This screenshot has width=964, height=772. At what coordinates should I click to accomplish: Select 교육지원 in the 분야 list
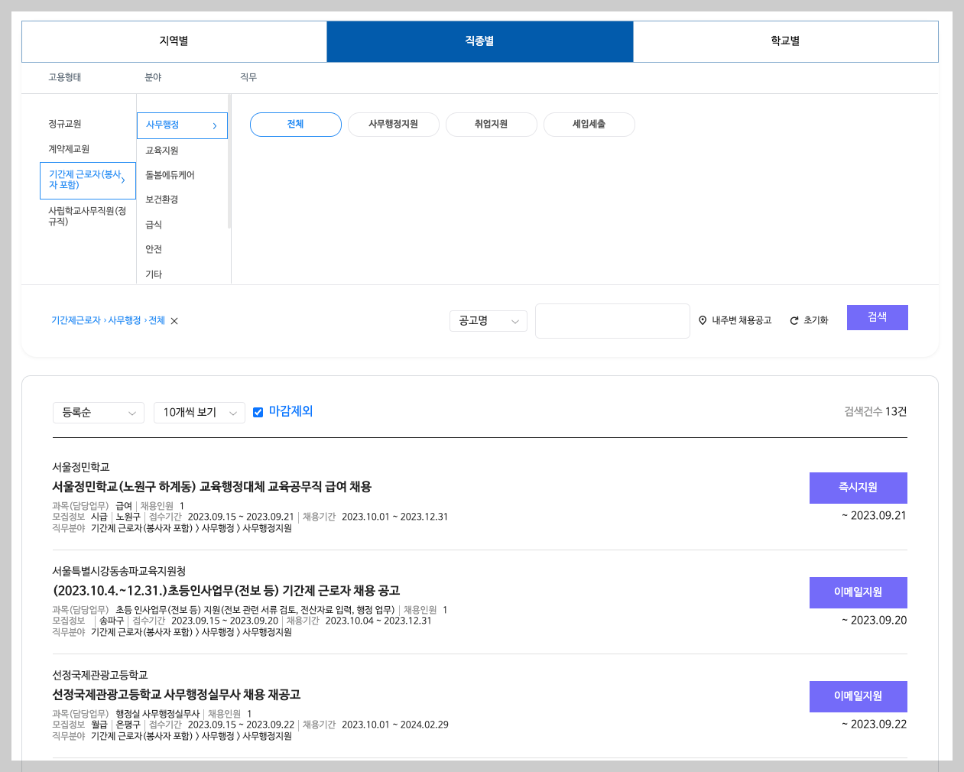coord(162,149)
